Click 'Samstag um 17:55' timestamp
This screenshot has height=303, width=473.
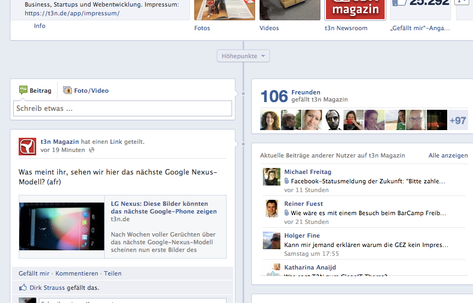(x=311, y=254)
